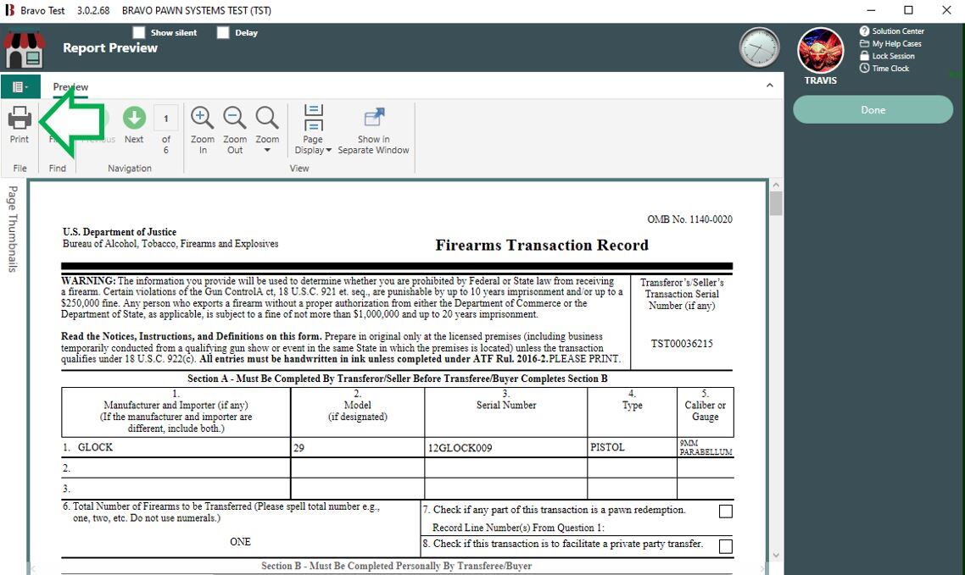Click model value 29 in the form
This screenshot has width=965, height=575.
298,448
